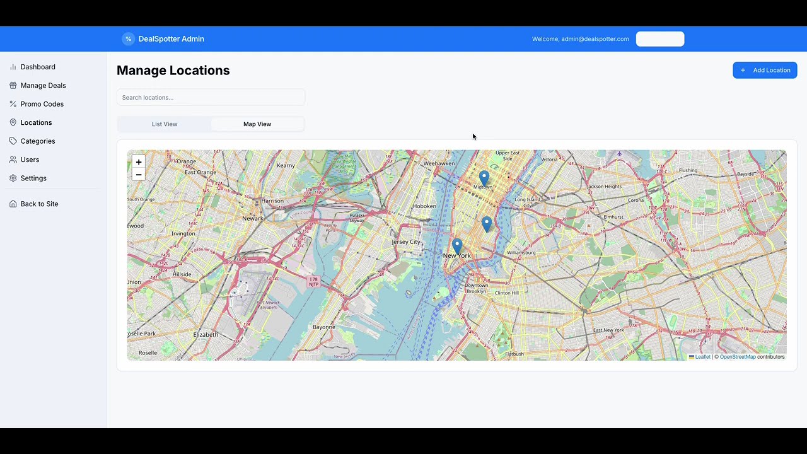Navigate to the Users section
Viewport: 807px width, 454px height.
coord(30,160)
